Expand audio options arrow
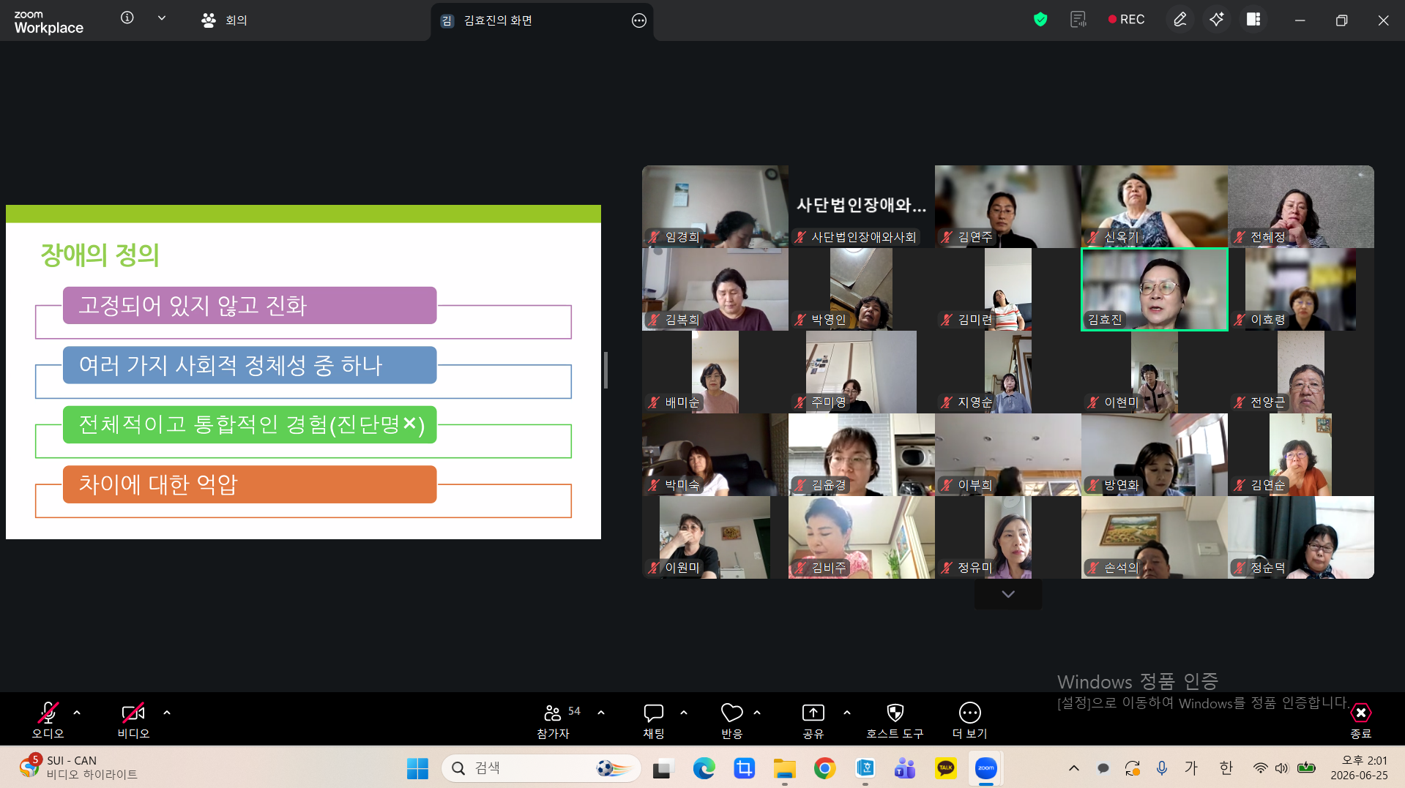 tap(77, 713)
